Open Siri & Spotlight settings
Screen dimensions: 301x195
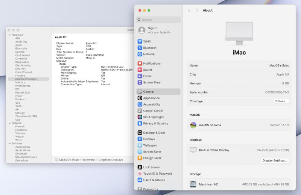153,117
